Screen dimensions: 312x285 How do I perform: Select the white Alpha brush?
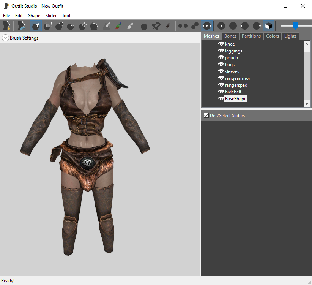130,26
